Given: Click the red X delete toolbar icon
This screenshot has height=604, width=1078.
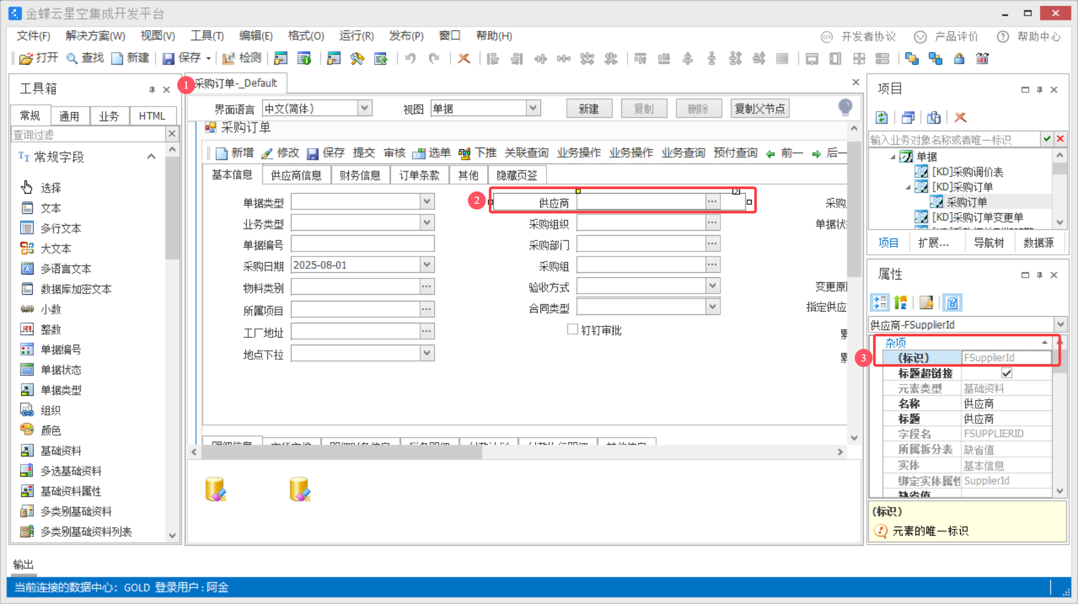Looking at the screenshot, I should point(463,58).
